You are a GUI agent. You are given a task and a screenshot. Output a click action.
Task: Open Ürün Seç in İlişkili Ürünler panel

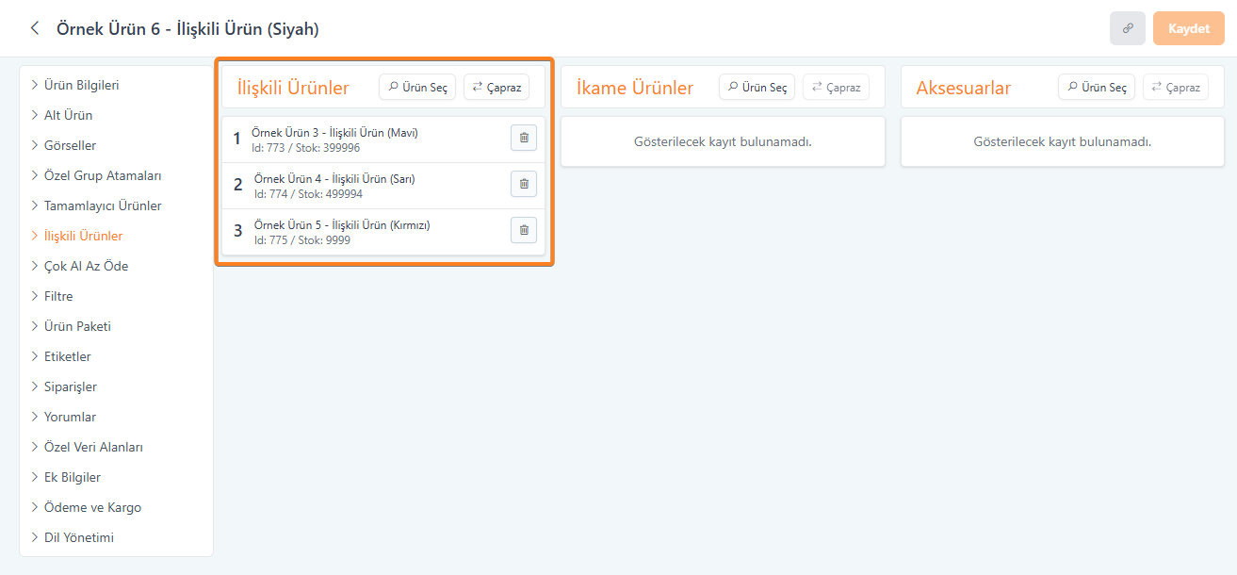[417, 88]
